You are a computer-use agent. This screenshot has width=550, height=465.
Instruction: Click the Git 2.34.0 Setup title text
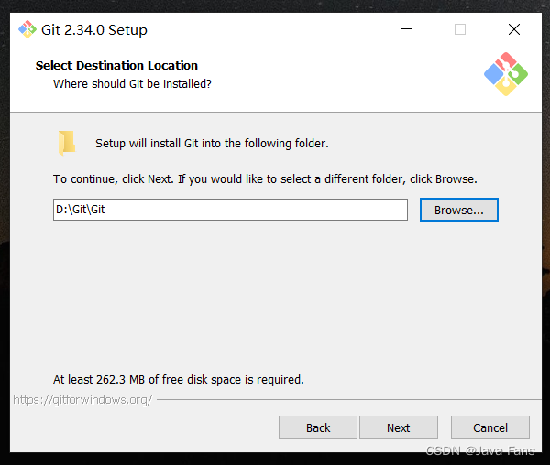point(94,30)
